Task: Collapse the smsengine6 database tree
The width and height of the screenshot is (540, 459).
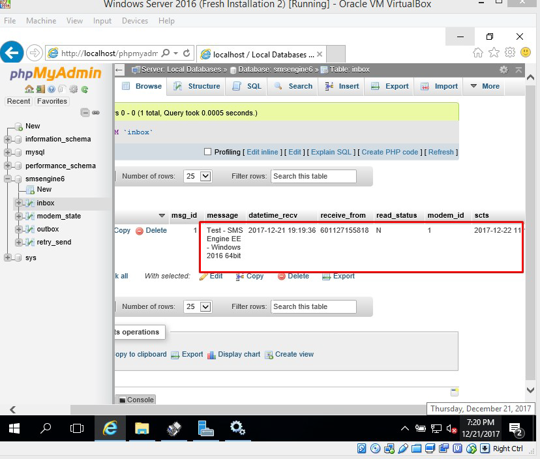Action: click(8, 179)
